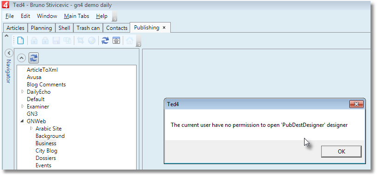Click the globe with checkmark icon
Screen dimensions: 377x176
click(x=92, y=41)
